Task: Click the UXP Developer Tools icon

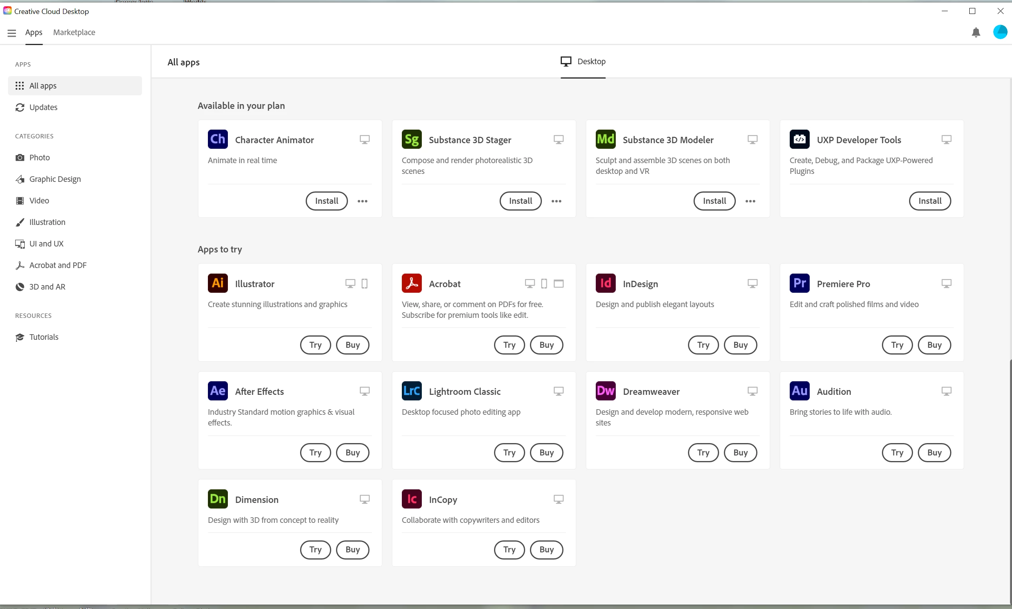Action: coord(799,140)
